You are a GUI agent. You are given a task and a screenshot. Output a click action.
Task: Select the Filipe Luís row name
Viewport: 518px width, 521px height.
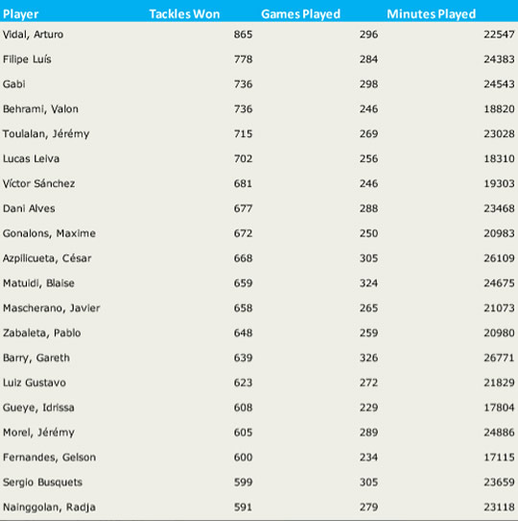pyautogui.click(x=27, y=59)
